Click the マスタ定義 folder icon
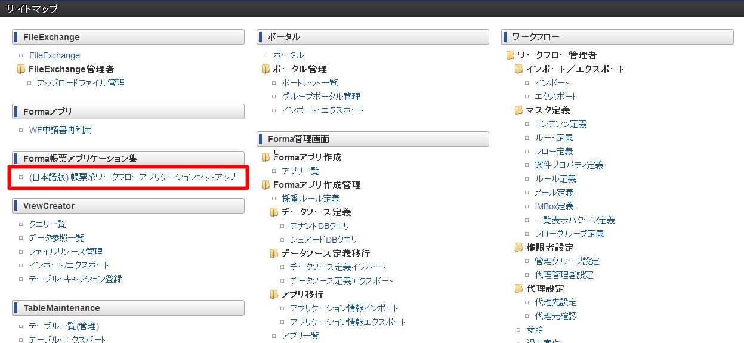This screenshot has width=744, height=343. coord(519,110)
